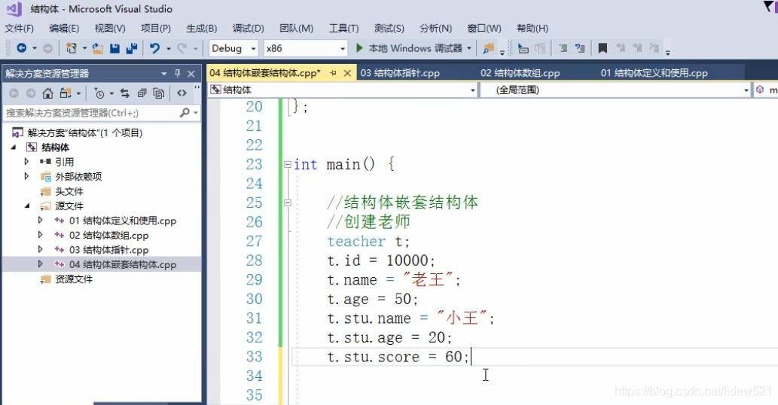
Task: Open the 帮助(H) menu
Action: coord(532,29)
